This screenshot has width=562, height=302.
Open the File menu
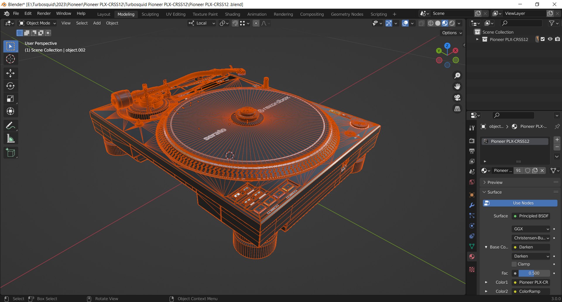tap(16, 13)
